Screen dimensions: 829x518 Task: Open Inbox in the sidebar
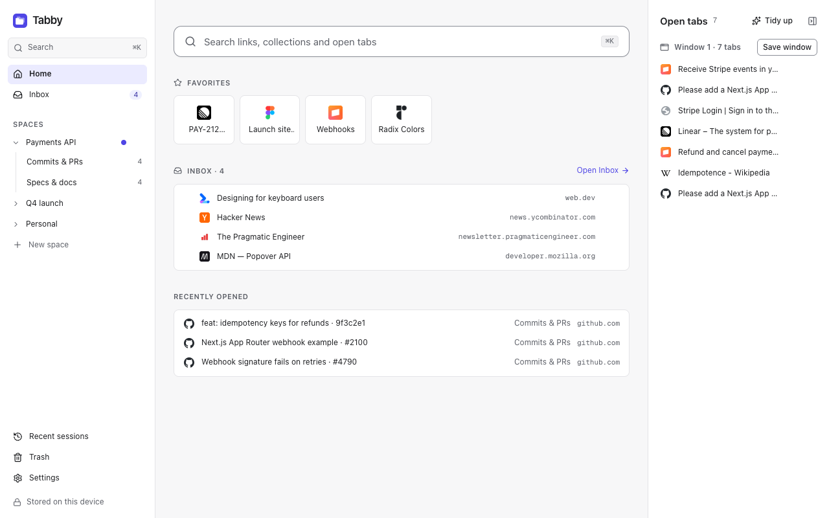[x=77, y=95]
